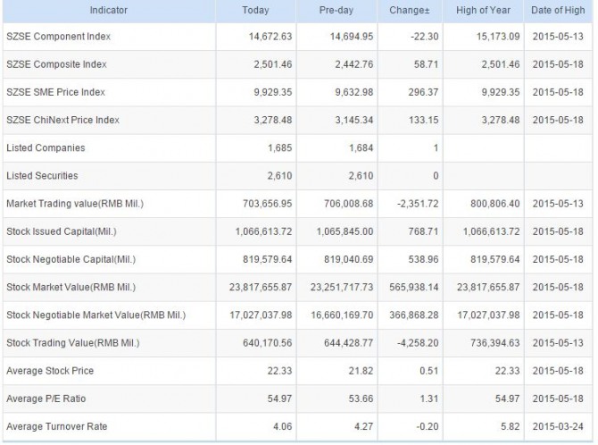Select the SZSE Component Index row label
This screenshot has width=598, height=445.
tap(63, 37)
